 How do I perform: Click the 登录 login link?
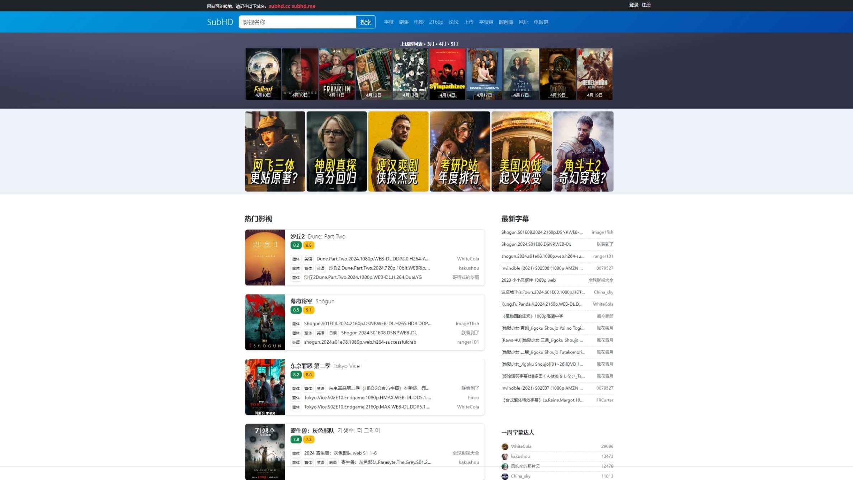(x=633, y=5)
